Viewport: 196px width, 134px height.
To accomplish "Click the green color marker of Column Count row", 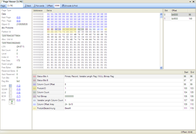I will pos(34,92).
